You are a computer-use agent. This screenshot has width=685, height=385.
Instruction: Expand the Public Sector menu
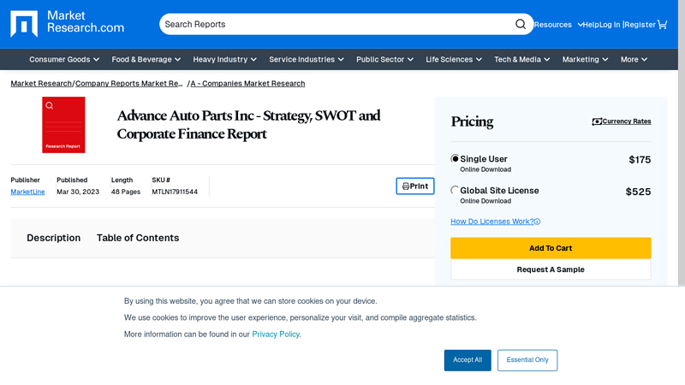[384, 59]
